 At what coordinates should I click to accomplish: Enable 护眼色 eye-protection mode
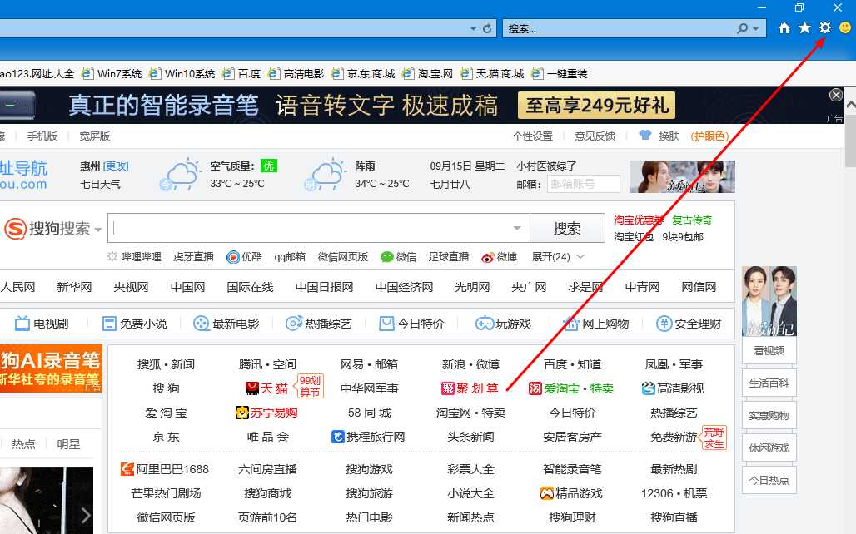(x=708, y=136)
